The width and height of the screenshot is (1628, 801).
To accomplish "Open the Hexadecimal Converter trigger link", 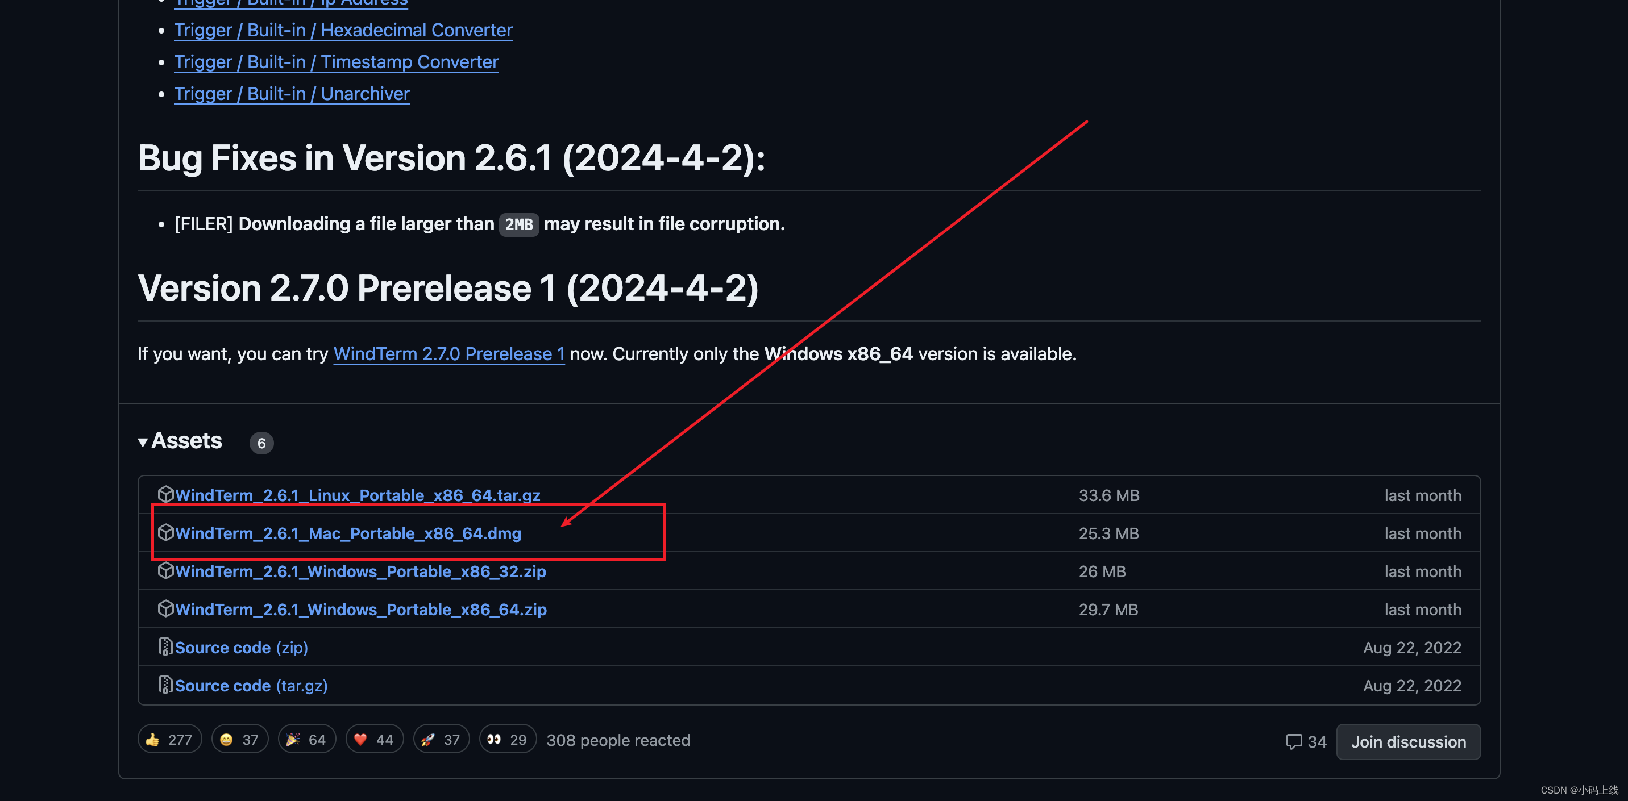I will tap(343, 30).
